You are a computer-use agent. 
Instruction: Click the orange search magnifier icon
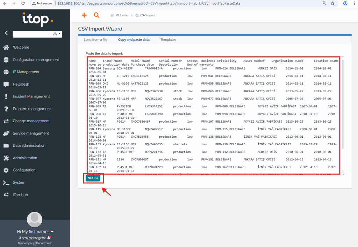click(x=96, y=15)
